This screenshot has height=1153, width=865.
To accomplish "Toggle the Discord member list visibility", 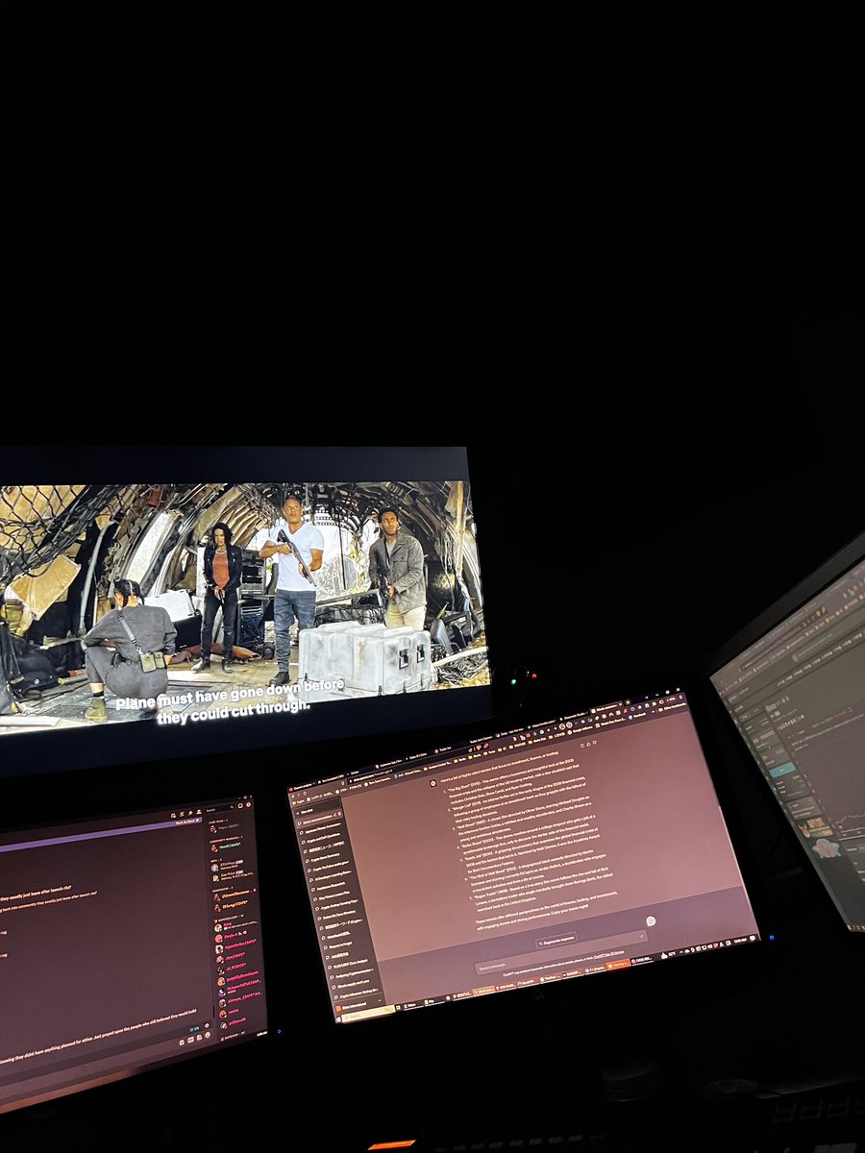I will (x=199, y=812).
